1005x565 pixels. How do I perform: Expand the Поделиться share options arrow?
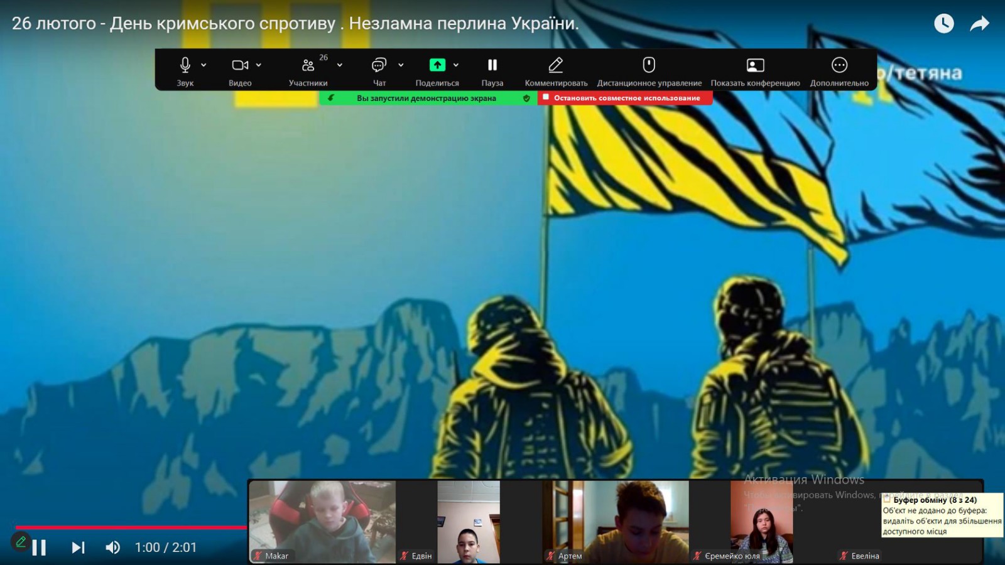click(456, 65)
